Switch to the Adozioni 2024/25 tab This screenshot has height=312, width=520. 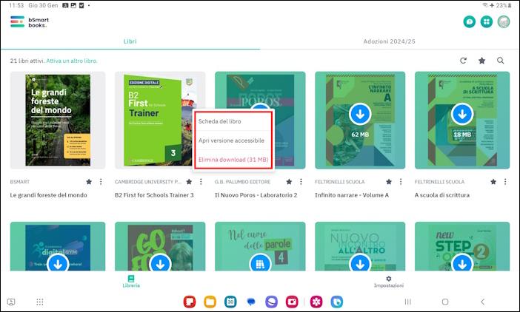(389, 41)
